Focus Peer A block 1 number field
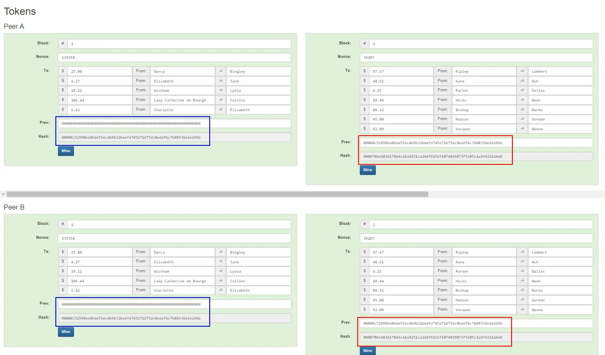Screen dimensions: 605x355 (x=179, y=44)
